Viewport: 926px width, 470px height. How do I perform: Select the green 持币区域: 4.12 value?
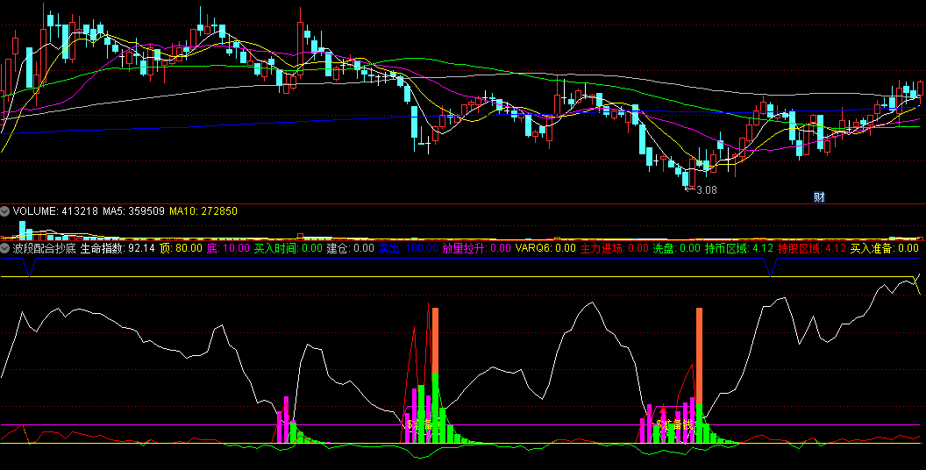(739, 248)
